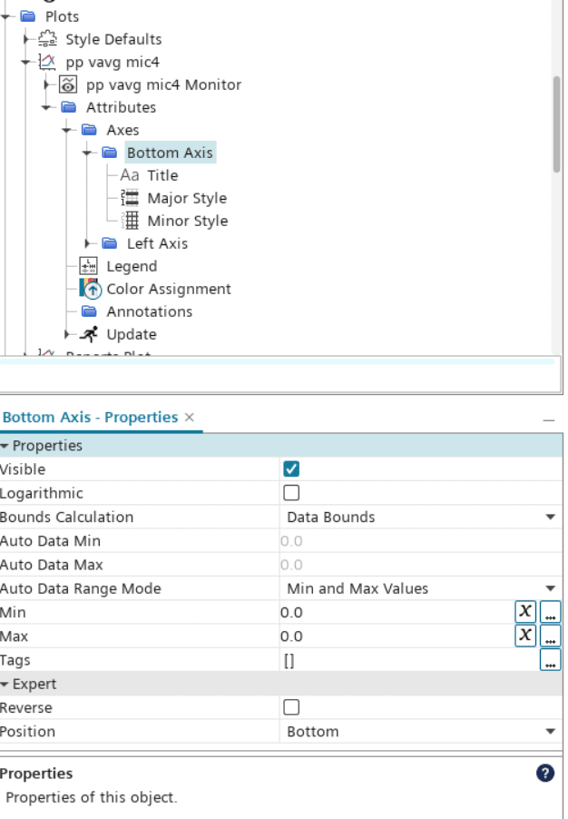The image size is (568, 819).
Task: Select the Major Style tree item
Action: click(188, 198)
